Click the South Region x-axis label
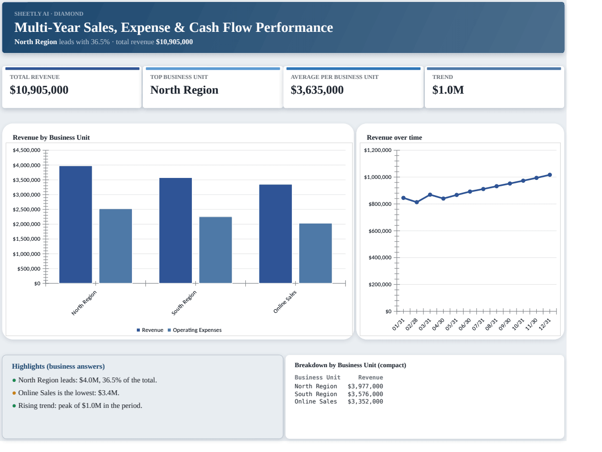This screenshot has width=602, height=452. click(x=184, y=303)
